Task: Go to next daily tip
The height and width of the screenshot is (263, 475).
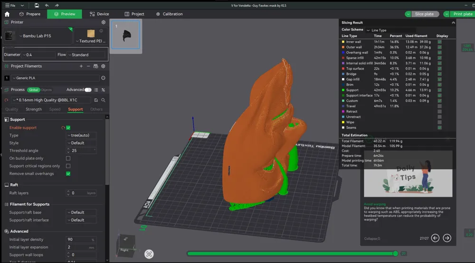Action: pyautogui.click(x=447, y=238)
